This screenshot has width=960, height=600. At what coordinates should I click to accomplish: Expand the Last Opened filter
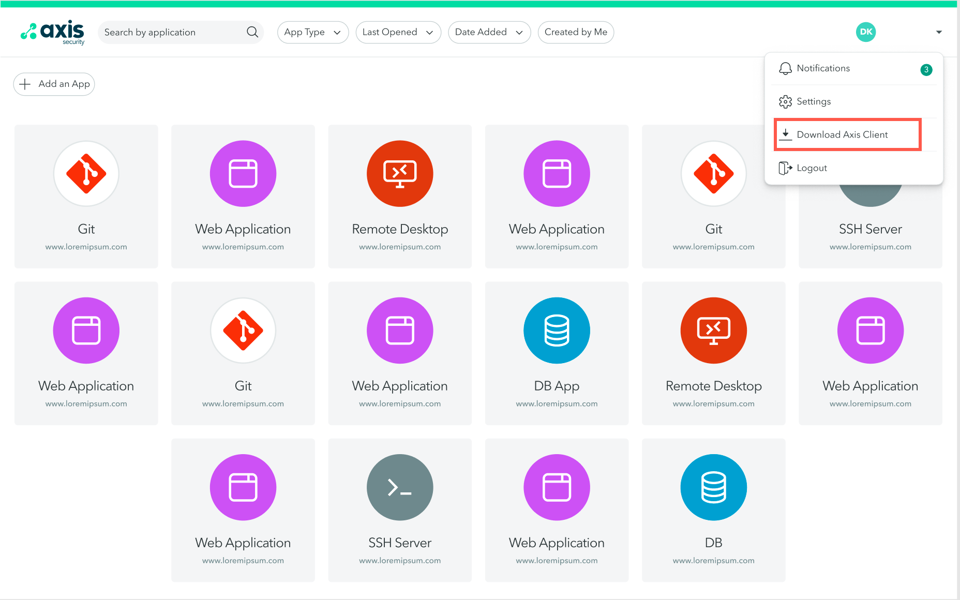click(398, 32)
